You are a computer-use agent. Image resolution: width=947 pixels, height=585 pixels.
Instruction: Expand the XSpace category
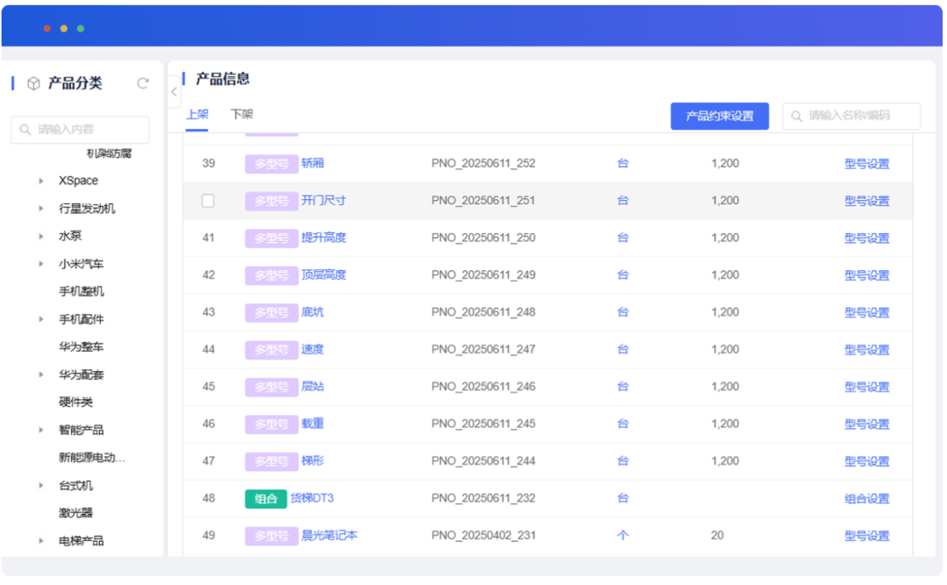[x=41, y=181]
